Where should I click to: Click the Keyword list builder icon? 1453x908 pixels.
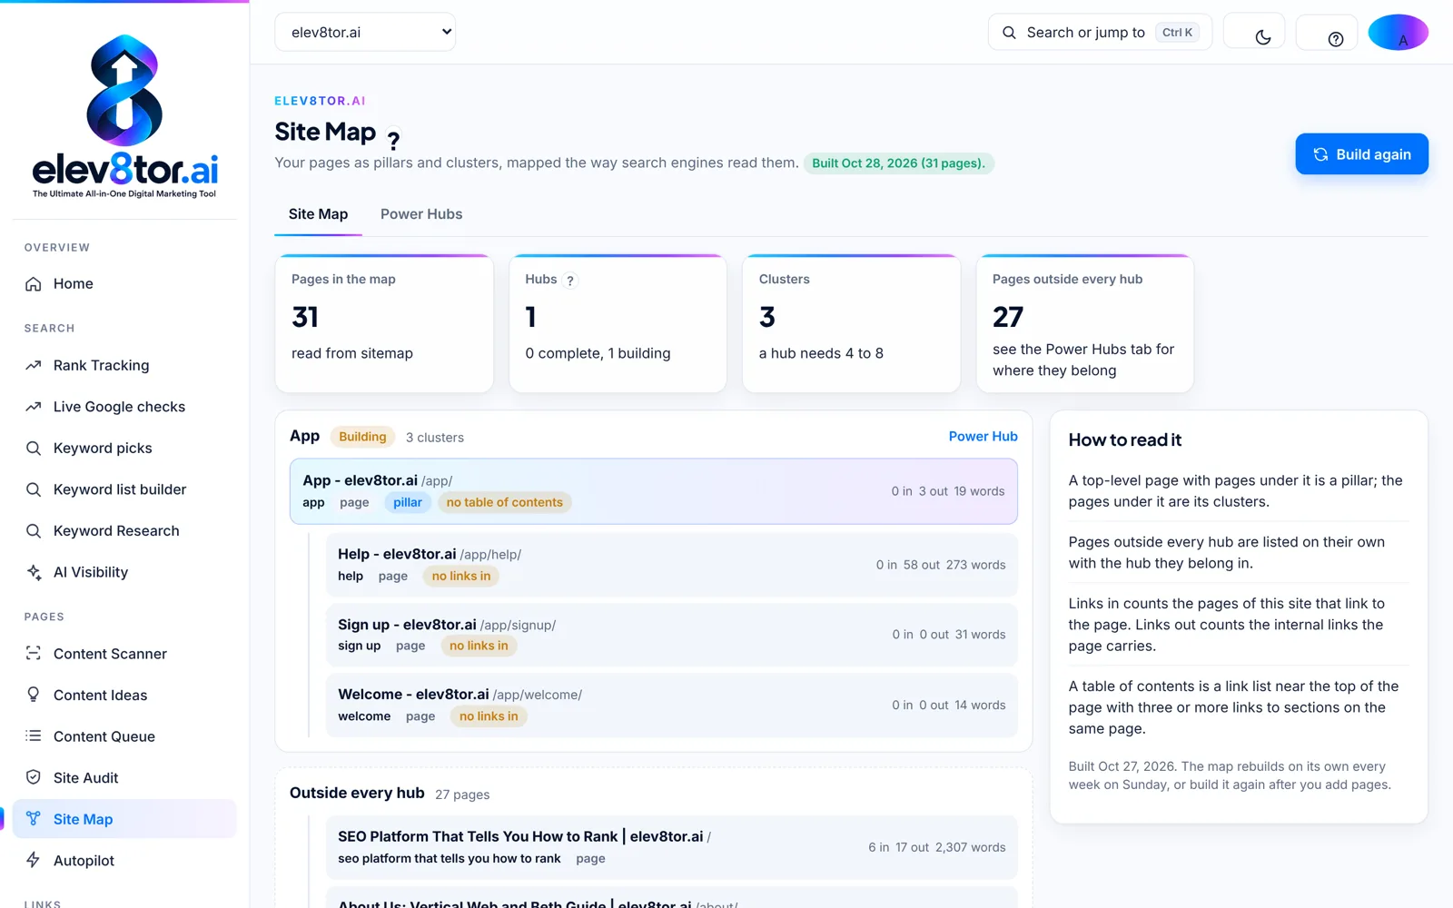[34, 489]
